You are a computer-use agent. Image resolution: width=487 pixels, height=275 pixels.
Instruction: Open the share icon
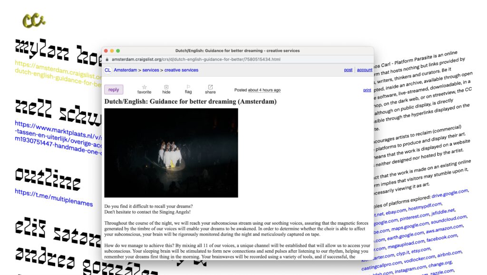click(210, 88)
